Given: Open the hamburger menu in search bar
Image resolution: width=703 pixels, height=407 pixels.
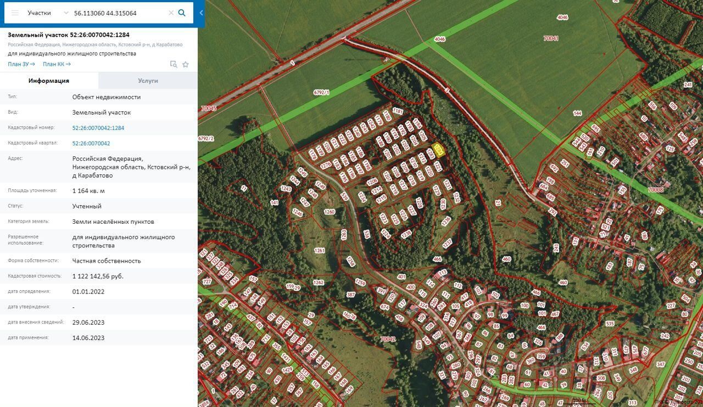Looking at the screenshot, I should click(15, 13).
